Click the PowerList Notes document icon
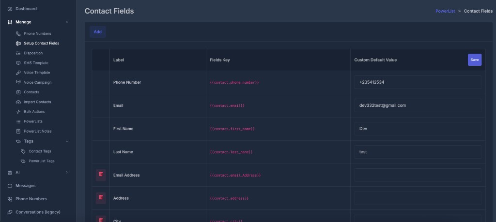496x222 pixels. click(18, 132)
